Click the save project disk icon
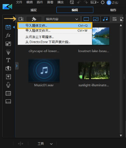Screen dimensions: 126x148 pyautogui.click(x=72, y=2)
